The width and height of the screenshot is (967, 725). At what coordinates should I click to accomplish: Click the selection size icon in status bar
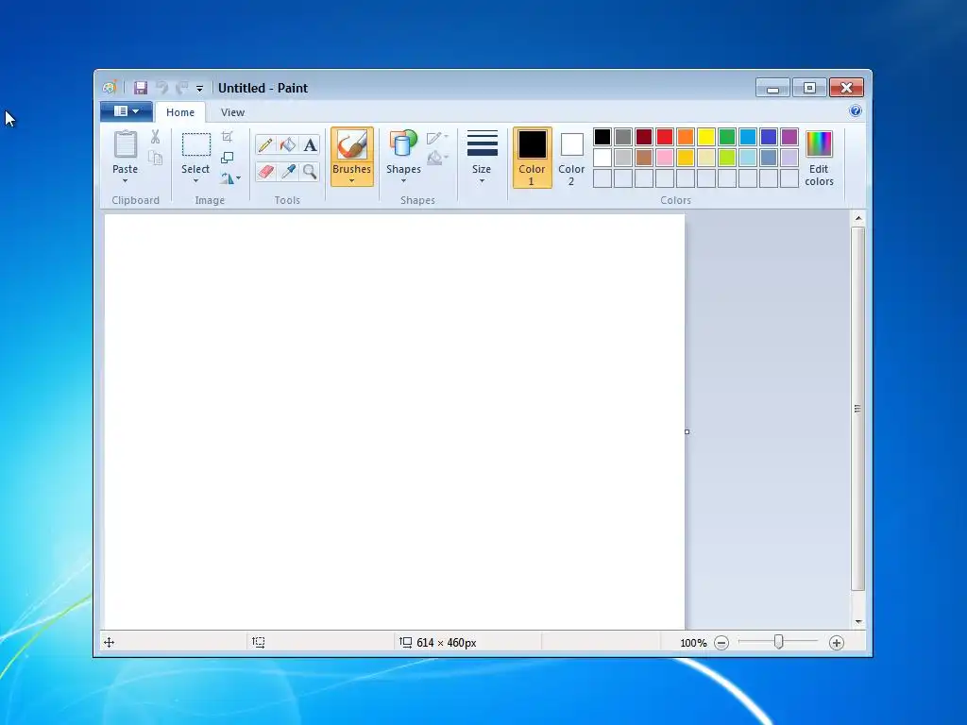tap(259, 642)
